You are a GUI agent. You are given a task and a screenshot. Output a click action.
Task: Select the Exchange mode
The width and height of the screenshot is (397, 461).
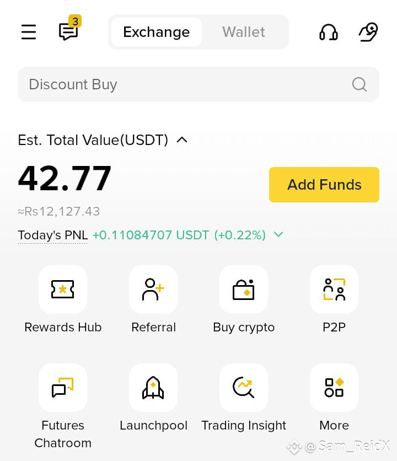pos(157,32)
